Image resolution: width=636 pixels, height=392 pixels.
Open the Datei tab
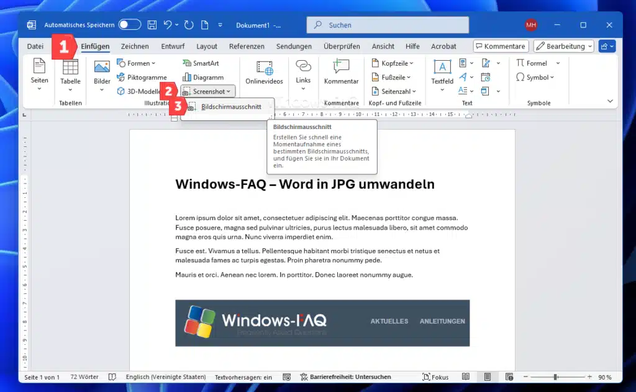coord(35,46)
